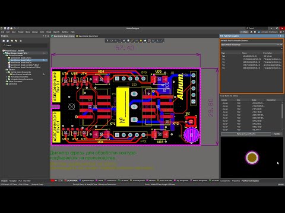This screenshot has width=285, height=213.
Task: Click the place string text icon in Active Bar
Action: coord(157,41)
